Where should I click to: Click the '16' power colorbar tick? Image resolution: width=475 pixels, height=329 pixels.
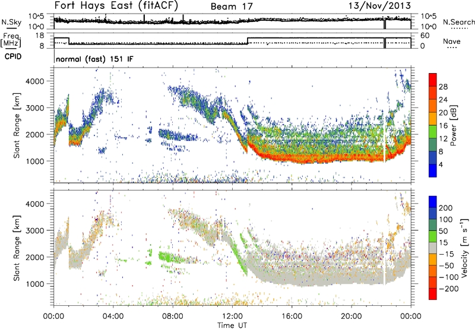[x=443, y=126]
